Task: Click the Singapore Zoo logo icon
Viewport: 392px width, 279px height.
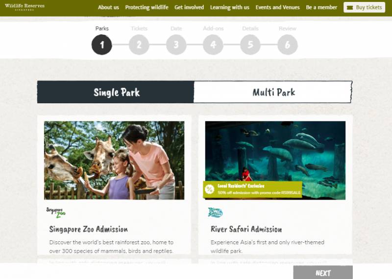Action: [56, 212]
